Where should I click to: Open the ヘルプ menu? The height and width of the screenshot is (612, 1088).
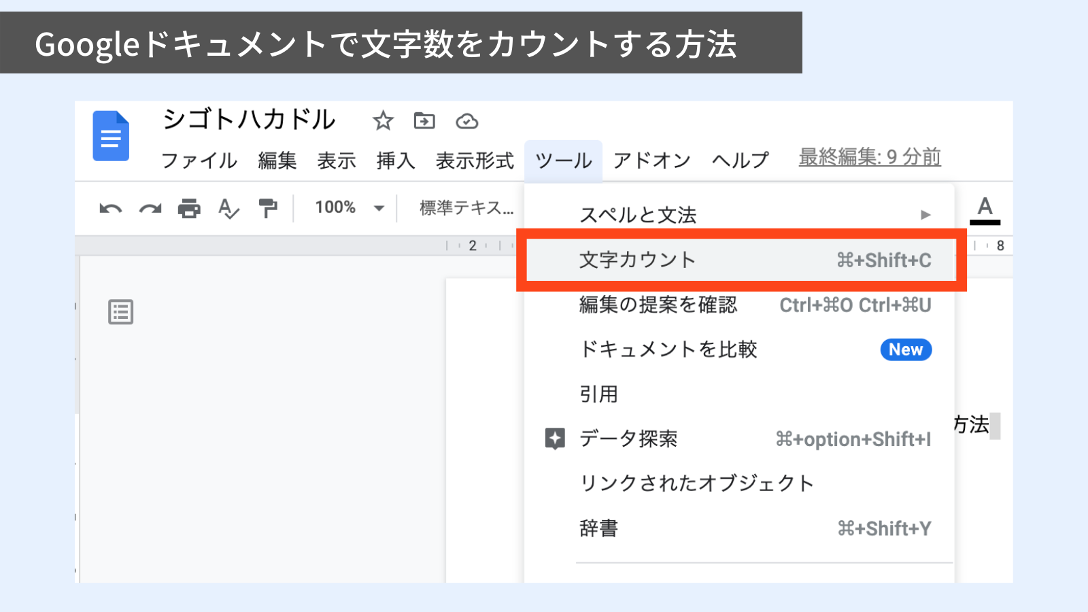pyautogui.click(x=741, y=160)
